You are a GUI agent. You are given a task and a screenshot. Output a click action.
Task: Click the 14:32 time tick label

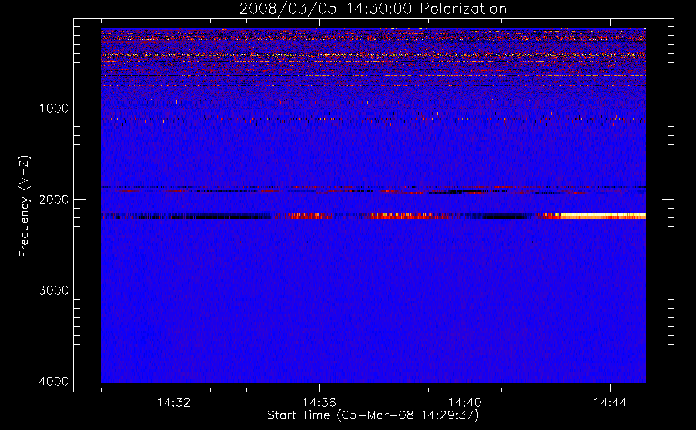[174, 403]
